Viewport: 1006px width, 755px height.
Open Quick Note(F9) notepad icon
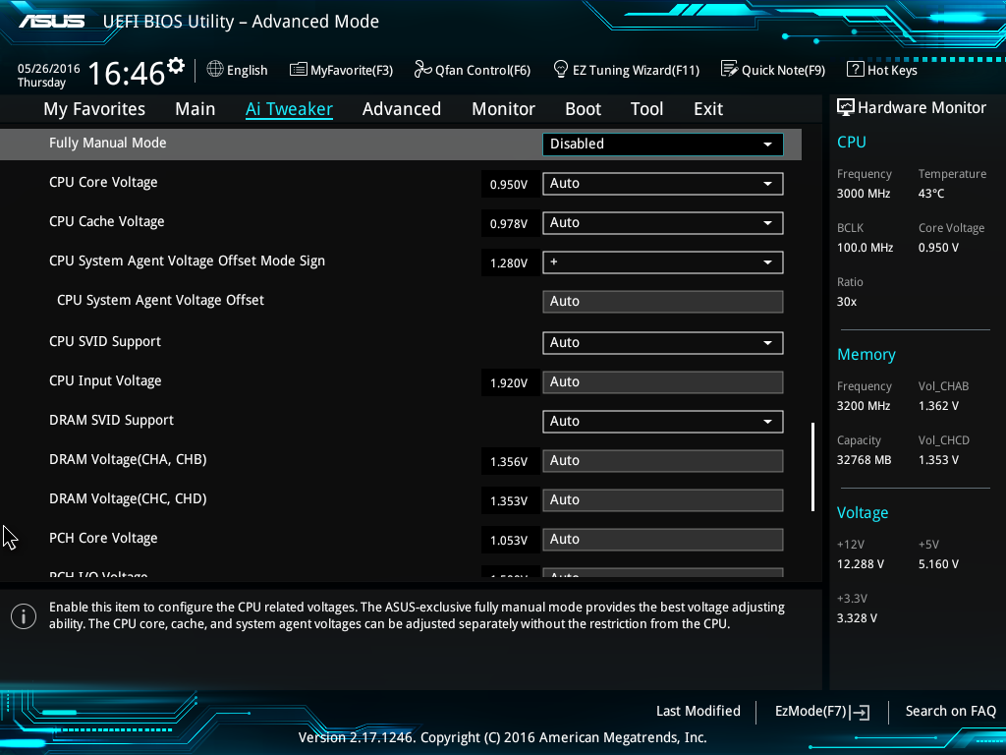pyautogui.click(x=730, y=69)
